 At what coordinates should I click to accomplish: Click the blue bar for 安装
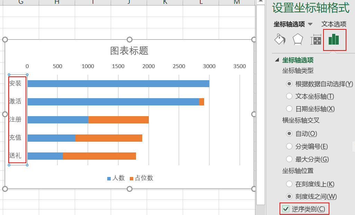coord(118,84)
